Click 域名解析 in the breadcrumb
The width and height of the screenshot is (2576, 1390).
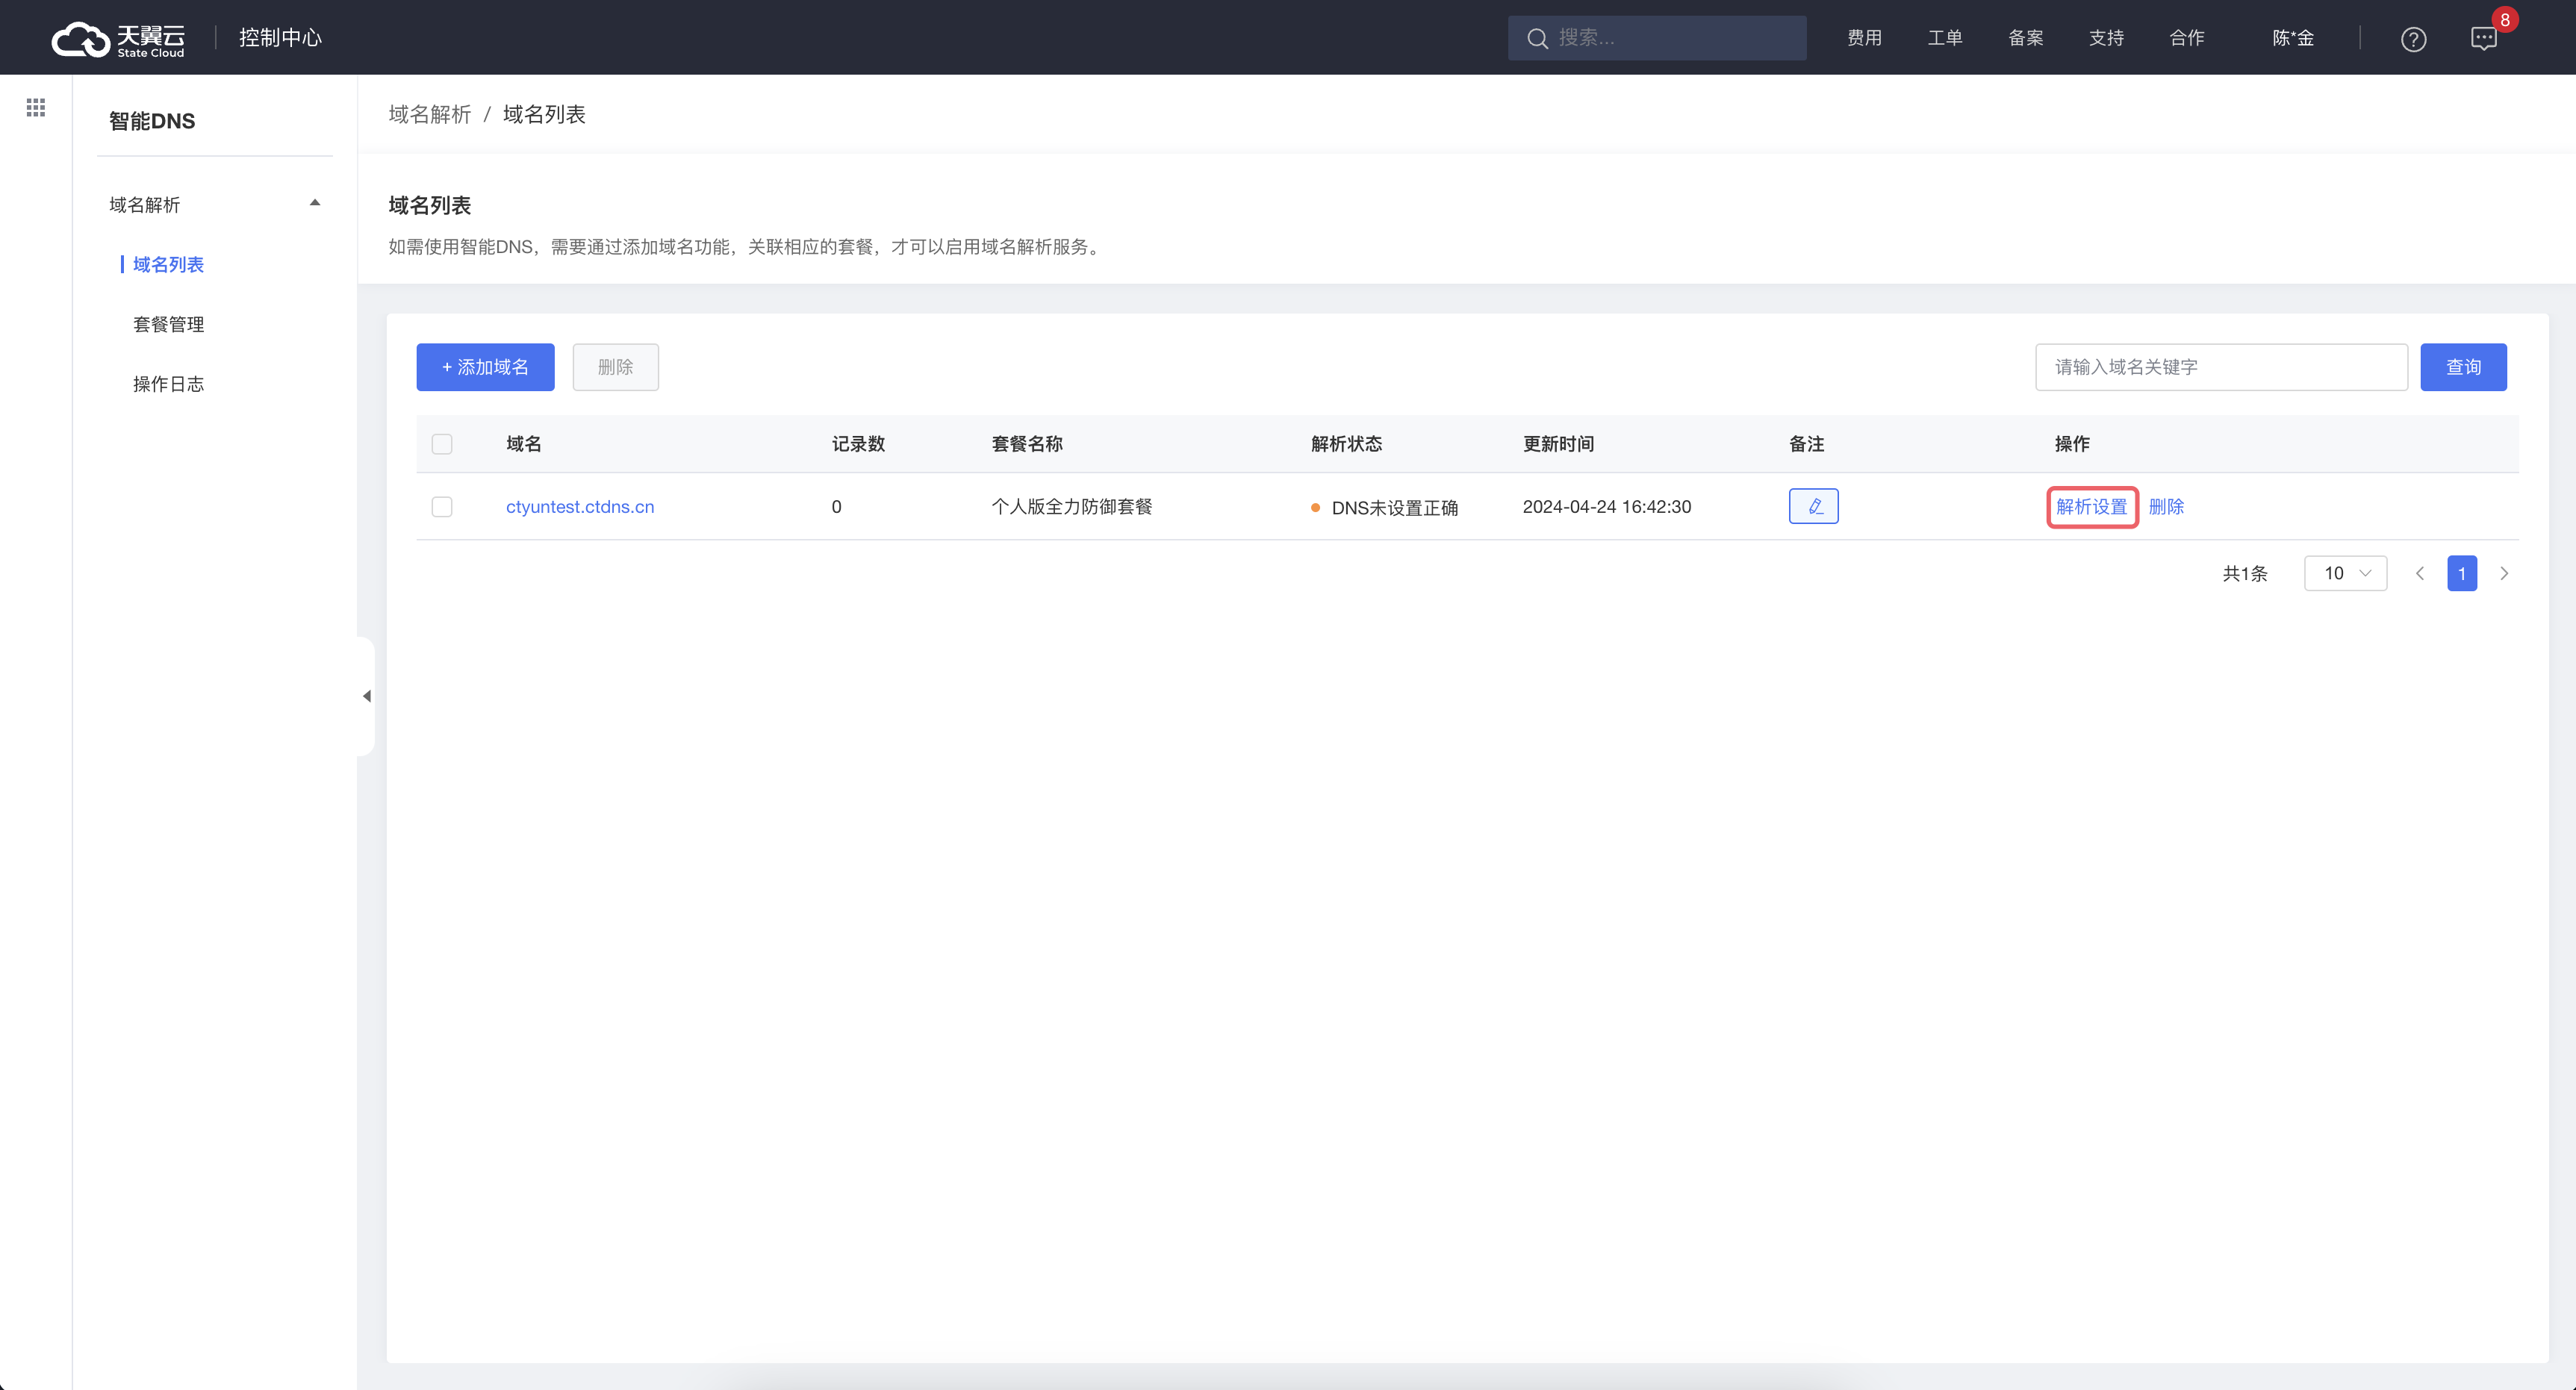[x=429, y=114]
